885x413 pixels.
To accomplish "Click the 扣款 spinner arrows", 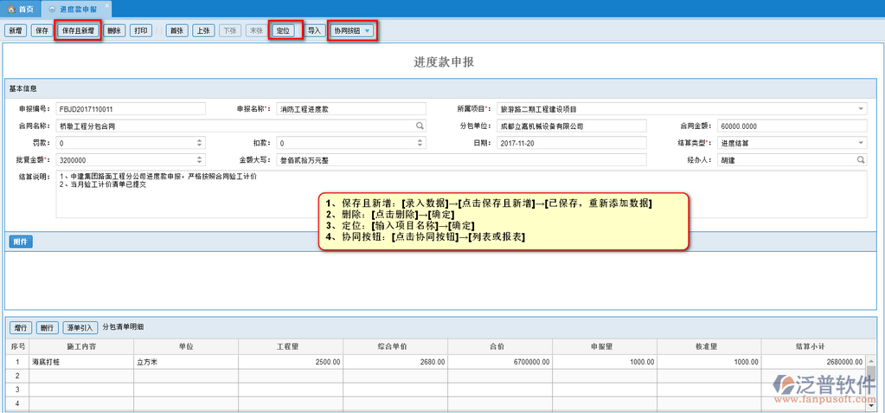I will click(x=420, y=143).
